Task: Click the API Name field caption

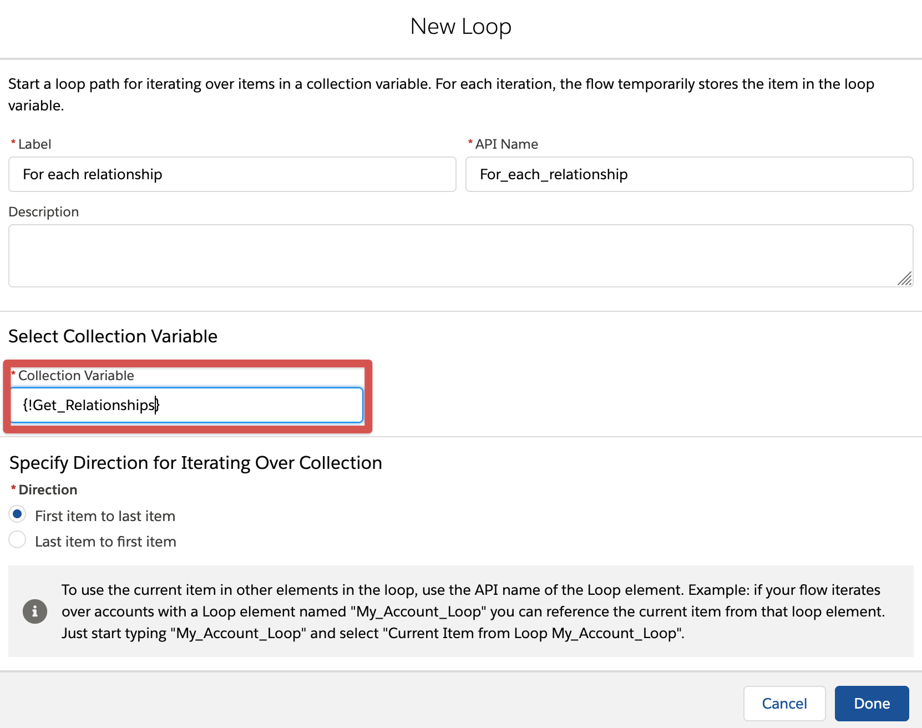Action: (x=506, y=144)
